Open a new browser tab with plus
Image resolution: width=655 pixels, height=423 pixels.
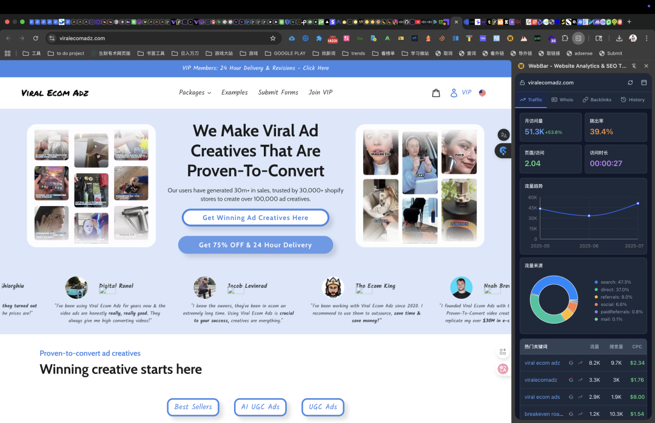click(x=629, y=22)
